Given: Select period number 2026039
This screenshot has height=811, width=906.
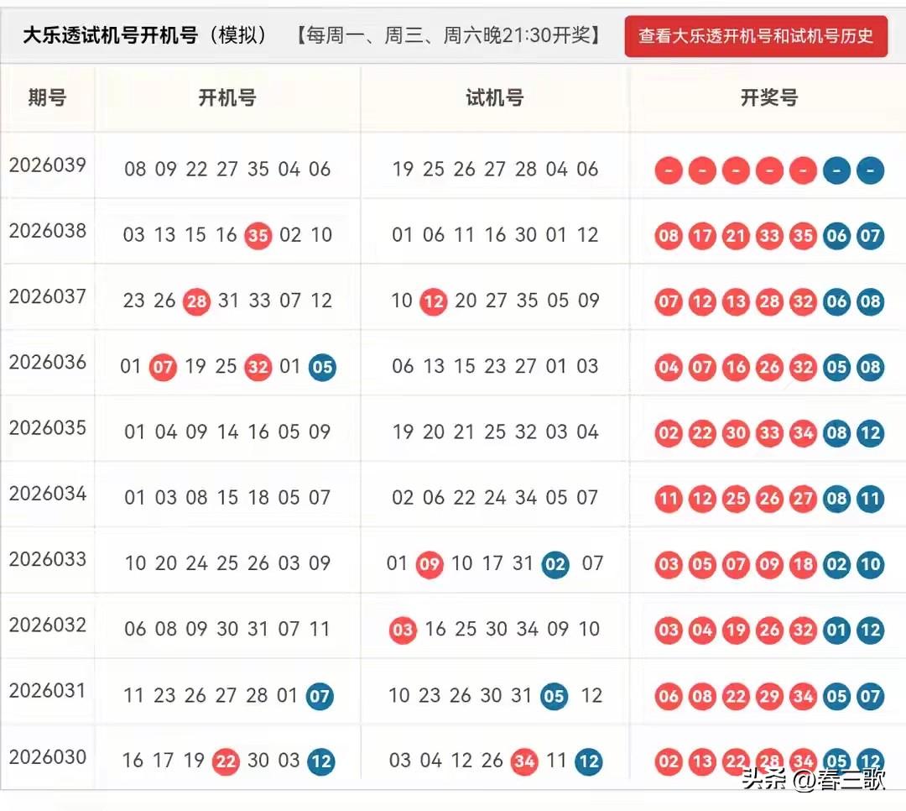Looking at the screenshot, I should pos(48,166).
